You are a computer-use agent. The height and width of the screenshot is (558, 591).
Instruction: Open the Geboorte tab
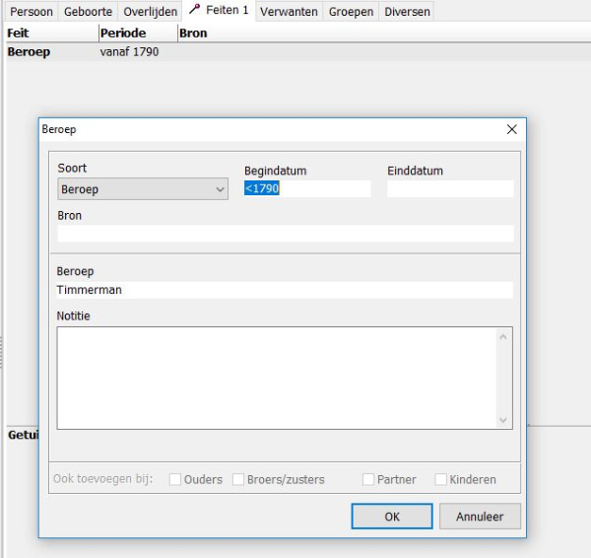click(89, 11)
